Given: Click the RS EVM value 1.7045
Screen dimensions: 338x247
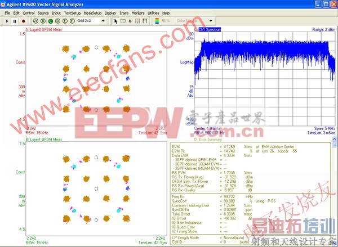Looking at the screenshot, I should pos(229,173).
